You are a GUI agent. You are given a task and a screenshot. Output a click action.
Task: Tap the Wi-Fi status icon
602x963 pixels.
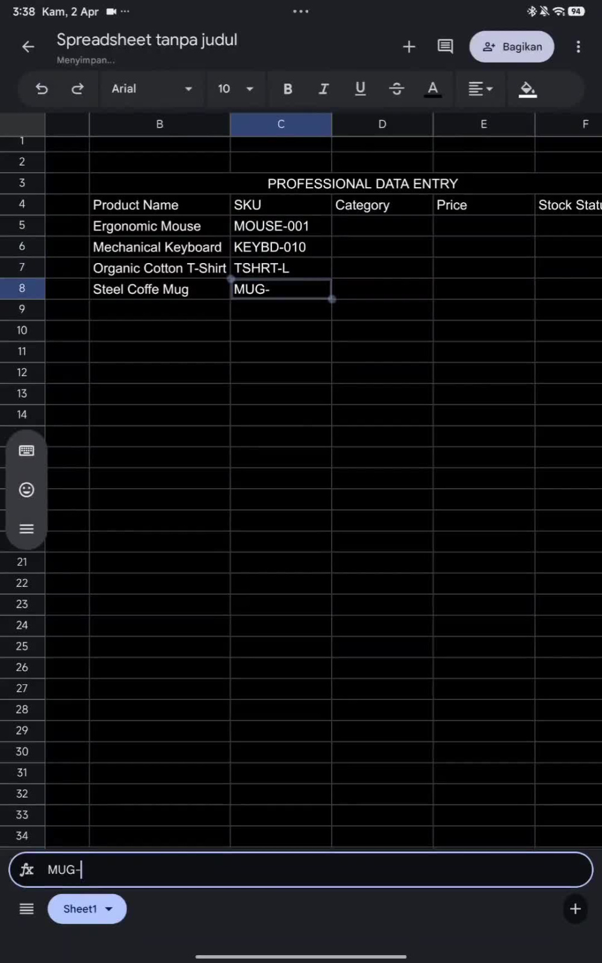coord(559,11)
